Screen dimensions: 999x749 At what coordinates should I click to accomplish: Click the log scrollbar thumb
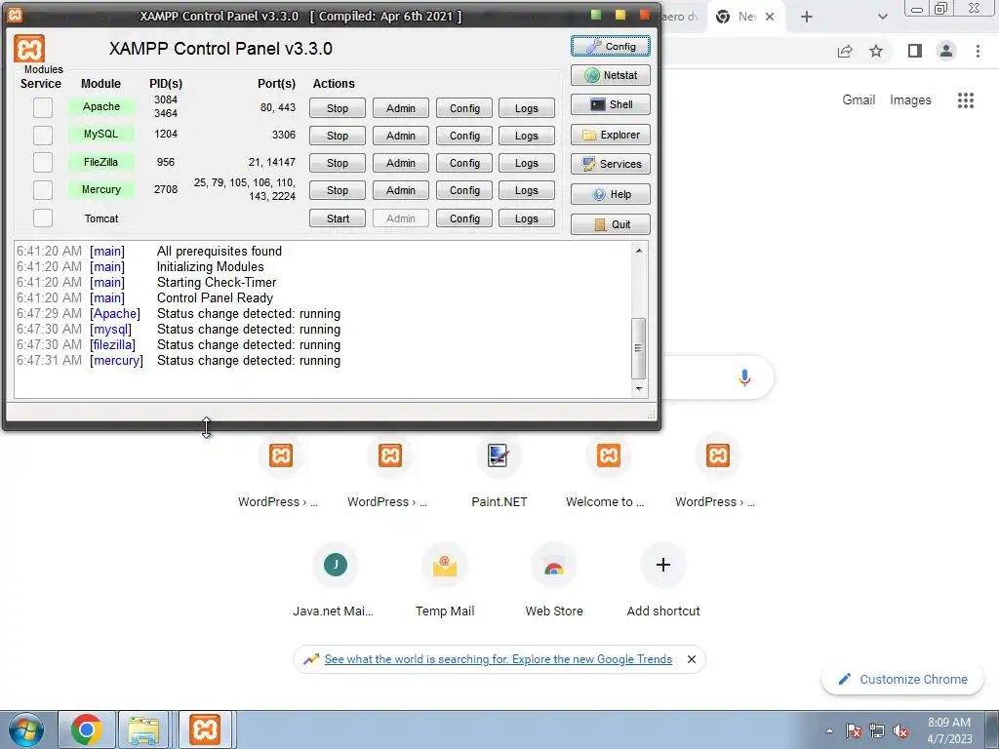click(x=639, y=348)
